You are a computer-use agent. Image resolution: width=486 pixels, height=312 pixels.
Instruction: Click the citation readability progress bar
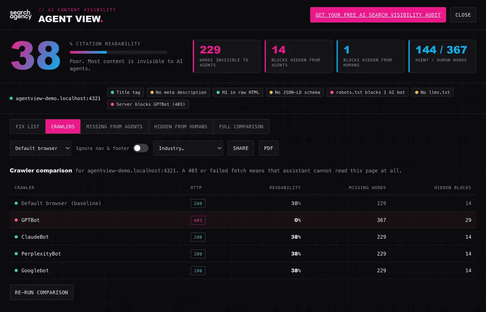click(x=118, y=52)
